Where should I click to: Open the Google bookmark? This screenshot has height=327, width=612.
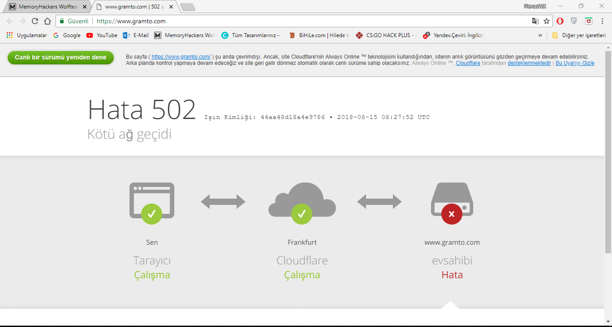pyautogui.click(x=67, y=35)
